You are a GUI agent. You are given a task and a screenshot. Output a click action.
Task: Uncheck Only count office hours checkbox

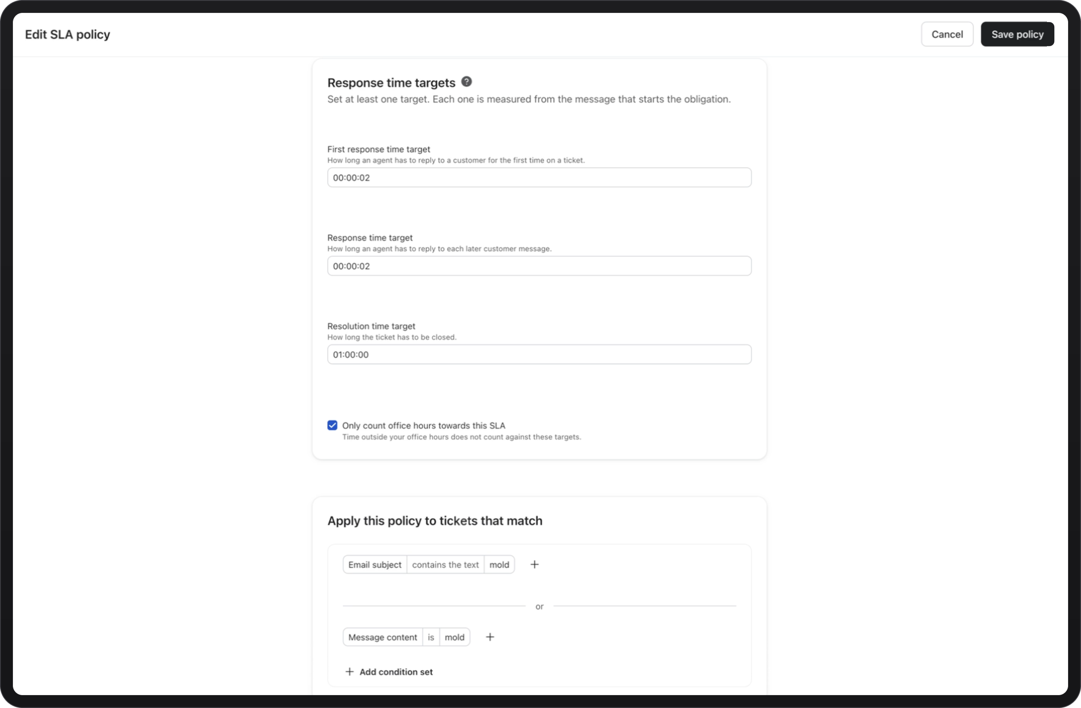(332, 425)
